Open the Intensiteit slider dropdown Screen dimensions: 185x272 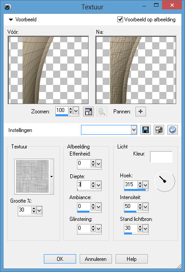[x=146, y=207]
